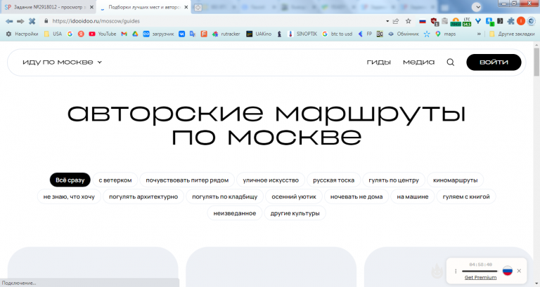Choose the 'другие культуры' filter
Viewport: 540px width, 287px height.
pyautogui.click(x=295, y=213)
